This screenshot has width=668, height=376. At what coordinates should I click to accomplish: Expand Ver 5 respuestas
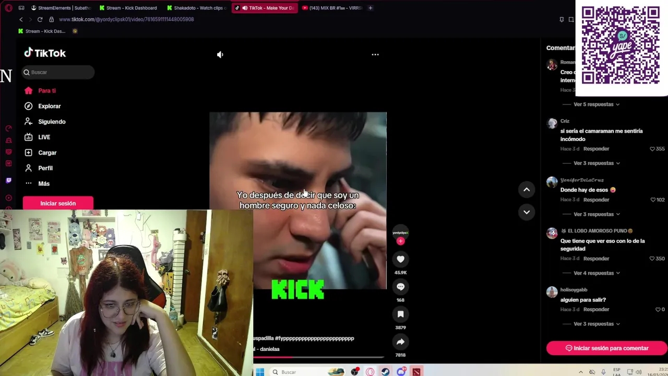(x=596, y=104)
